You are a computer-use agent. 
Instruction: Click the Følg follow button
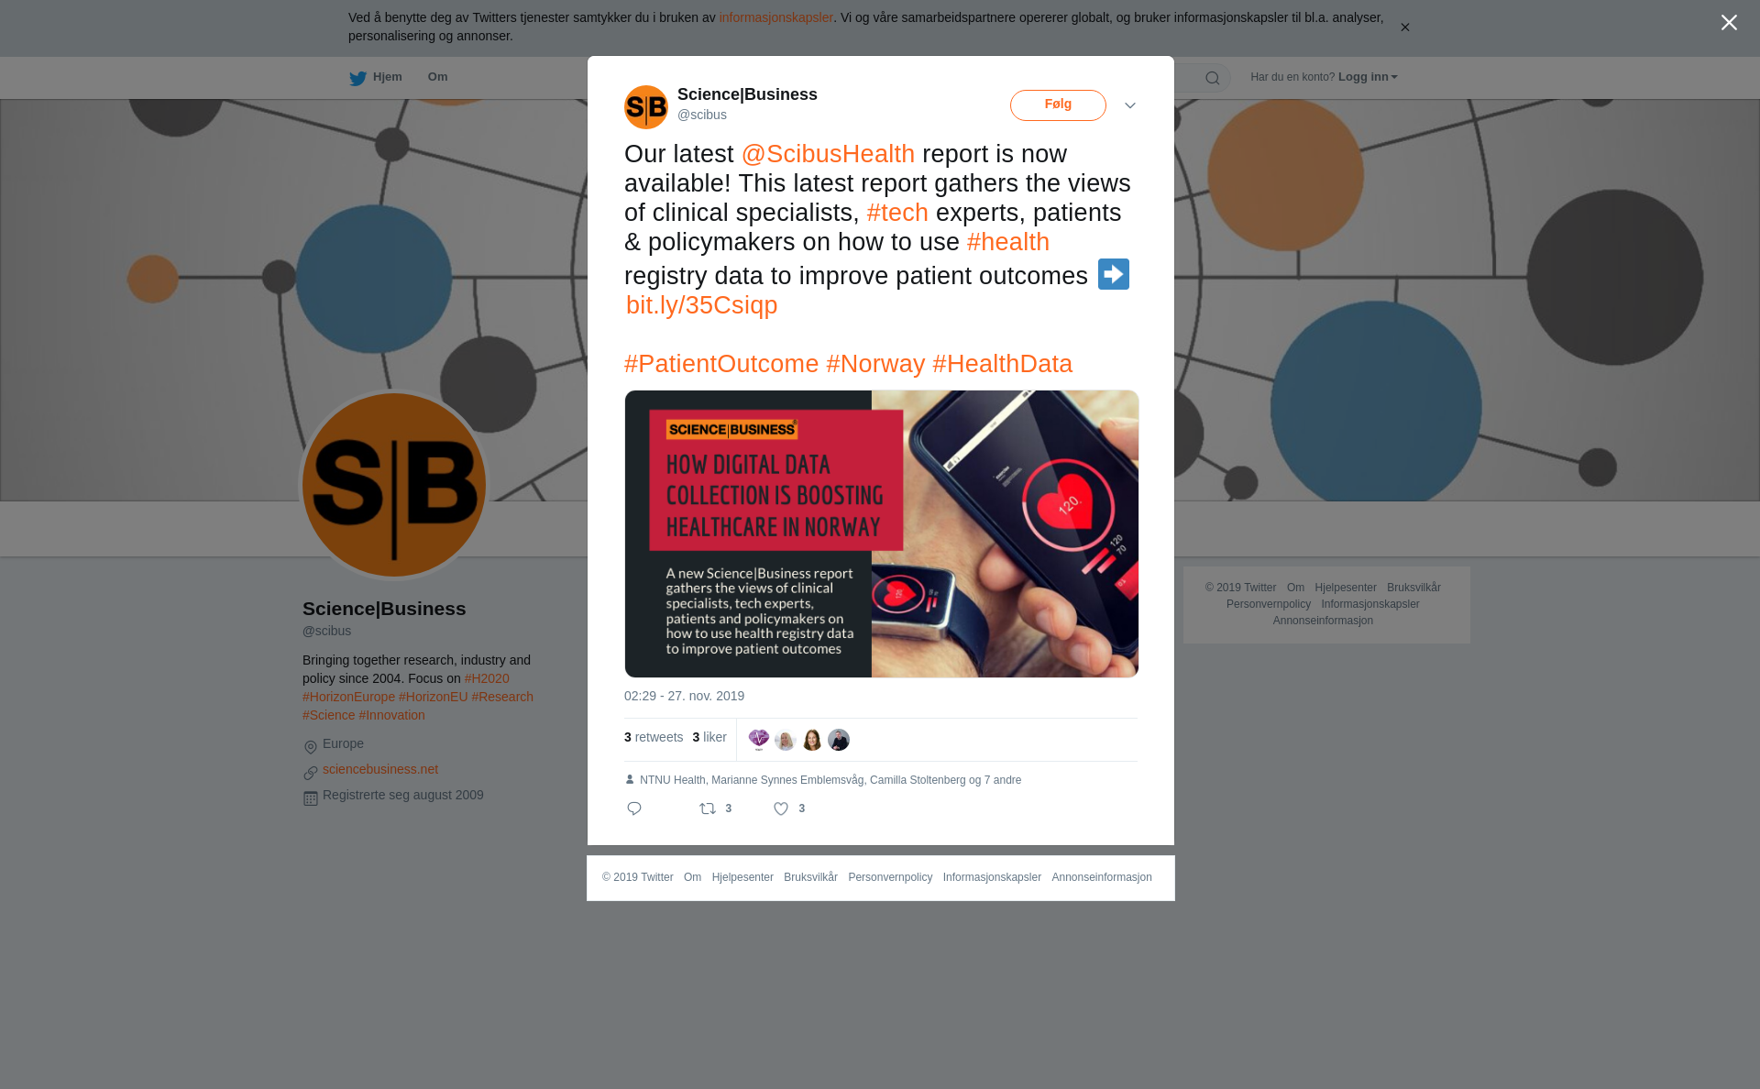point(1058,105)
